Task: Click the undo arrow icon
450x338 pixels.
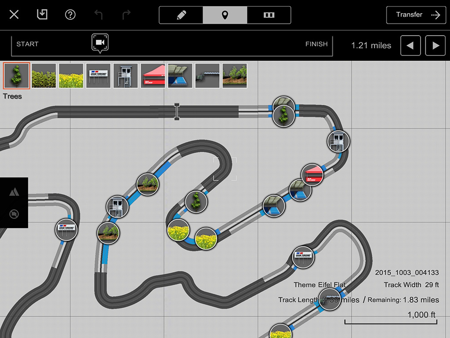Action: (x=98, y=15)
